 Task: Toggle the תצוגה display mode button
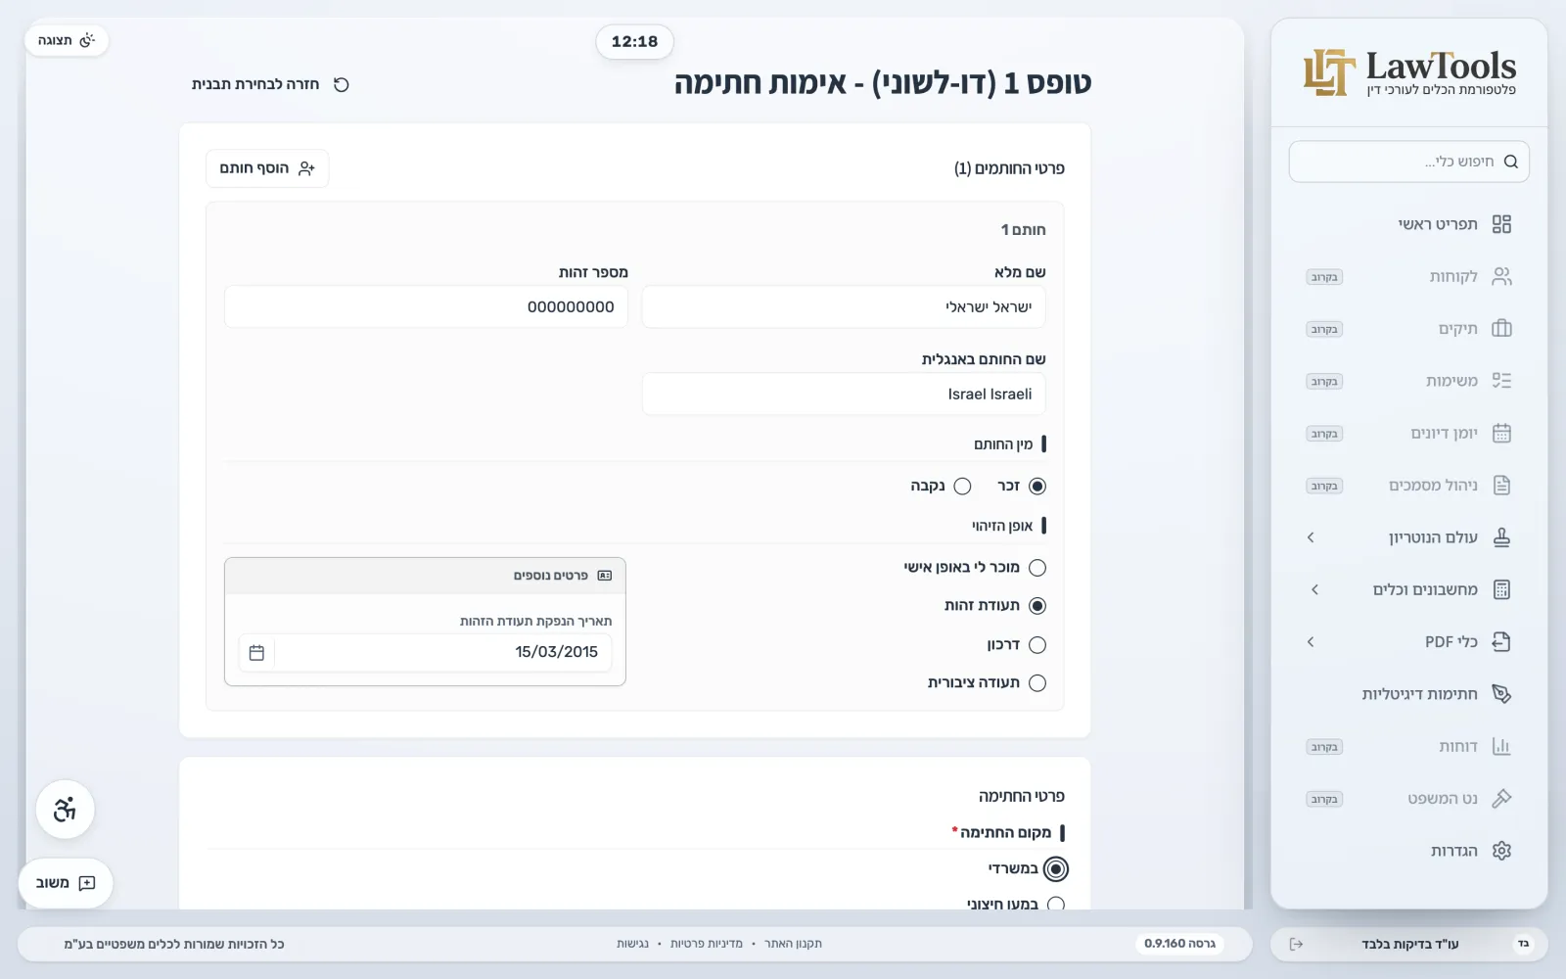pos(66,40)
